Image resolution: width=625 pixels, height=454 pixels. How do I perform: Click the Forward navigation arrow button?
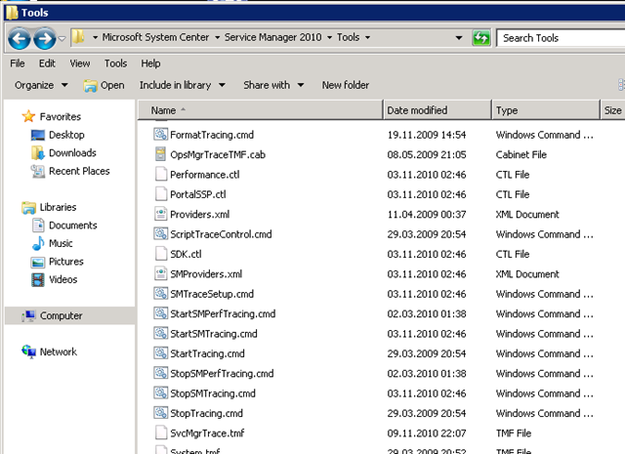[x=45, y=38]
